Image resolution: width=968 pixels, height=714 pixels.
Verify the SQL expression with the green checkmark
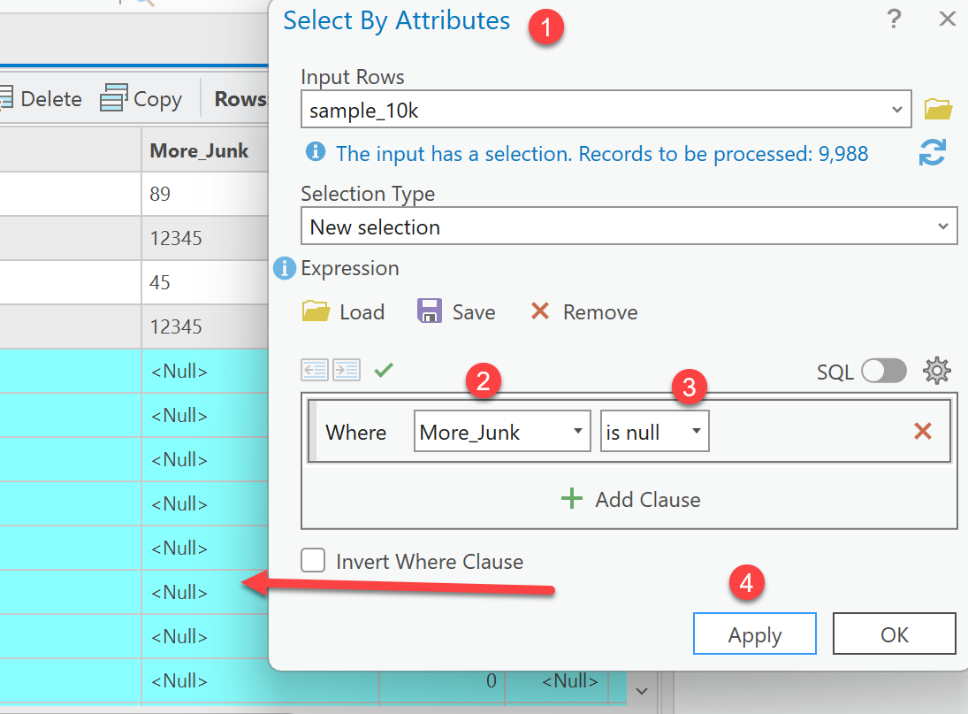pyautogui.click(x=383, y=370)
